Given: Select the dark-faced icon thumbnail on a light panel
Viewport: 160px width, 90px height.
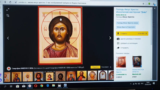Looking at the screenshot, I should click(60, 76).
